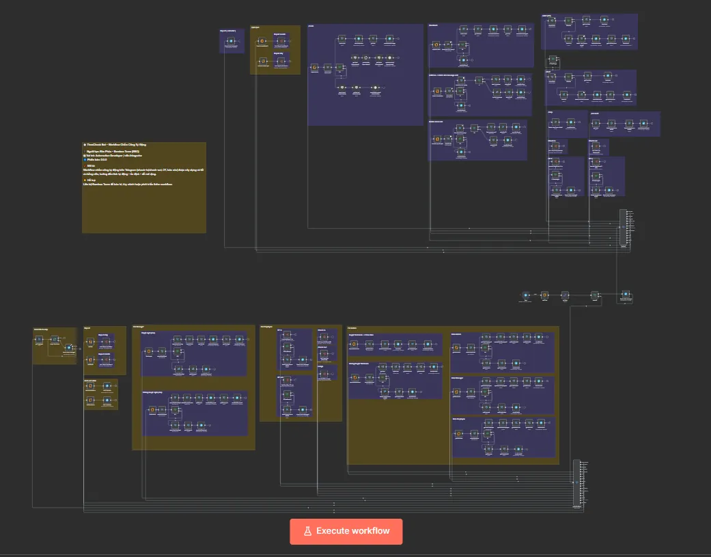Screen dimensions: 711x557
Task: Select the lone node between the top-right purple groups
Action: coord(553,59)
